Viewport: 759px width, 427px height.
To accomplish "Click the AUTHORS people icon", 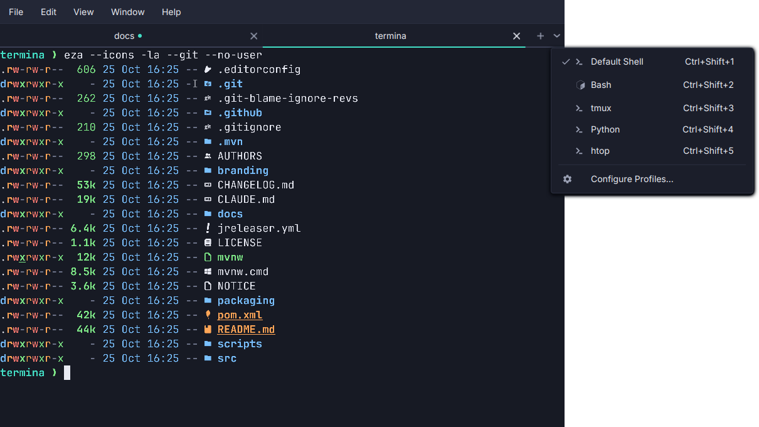I will tap(208, 156).
